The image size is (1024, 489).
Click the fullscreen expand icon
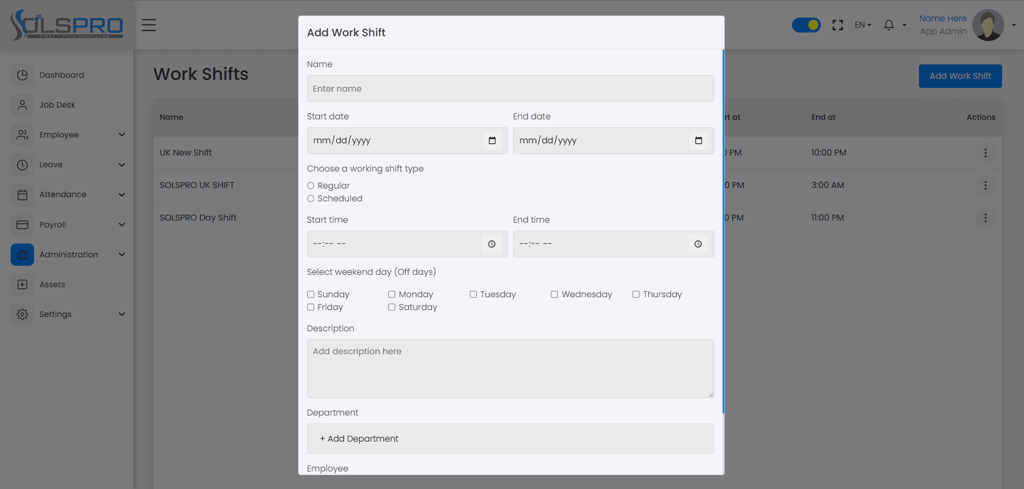(838, 25)
